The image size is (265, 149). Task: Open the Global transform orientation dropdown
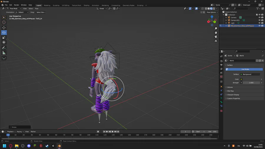point(102,9)
